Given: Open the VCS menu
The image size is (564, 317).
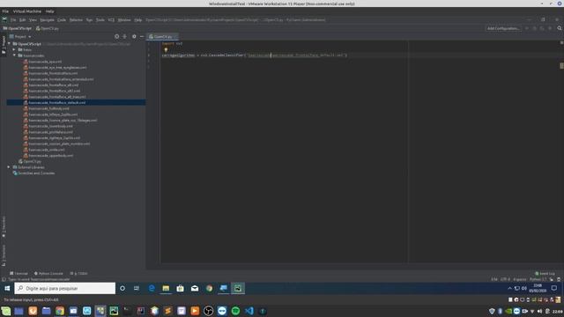Looking at the screenshot, I should pos(111,19).
